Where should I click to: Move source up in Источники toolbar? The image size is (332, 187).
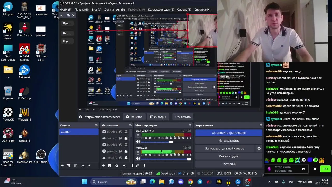click(124, 166)
